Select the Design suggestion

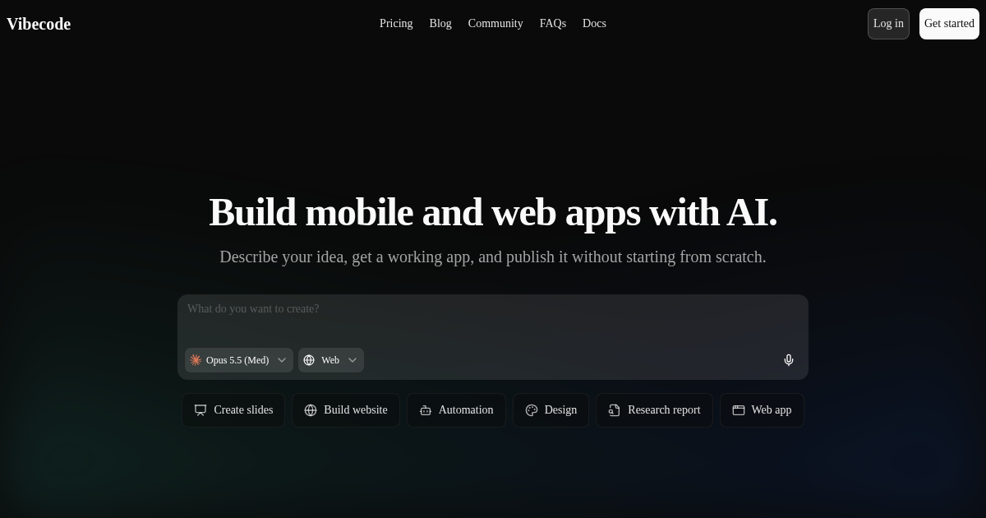[551, 410]
